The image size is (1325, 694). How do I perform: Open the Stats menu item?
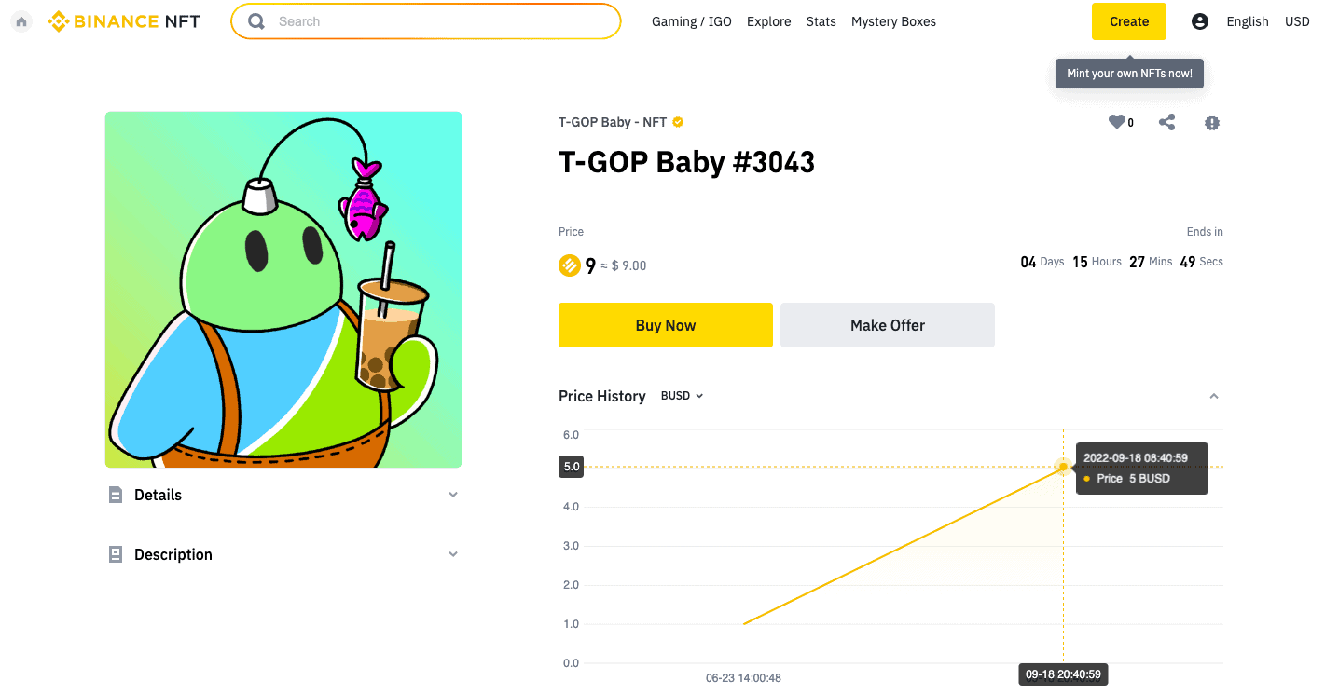coord(821,21)
